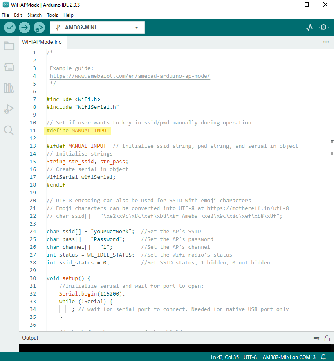Open the Library Manager sidebar panel
The height and width of the screenshot is (361, 334).
click(x=9, y=88)
